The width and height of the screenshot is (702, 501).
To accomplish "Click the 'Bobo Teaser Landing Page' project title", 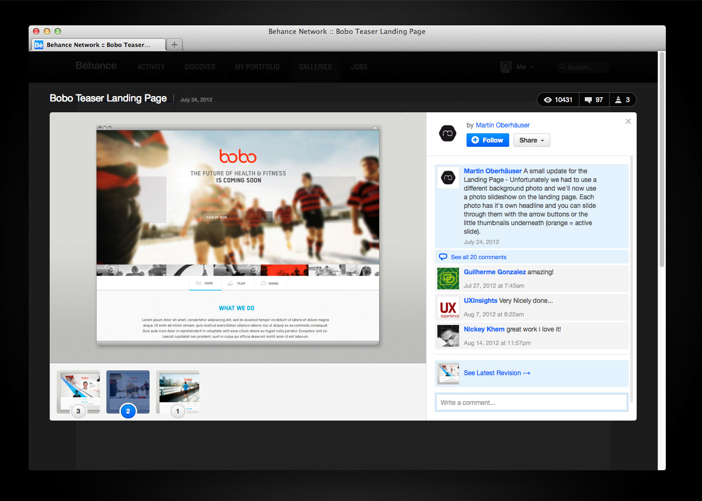I will pyautogui.click(x=108, y=98).
